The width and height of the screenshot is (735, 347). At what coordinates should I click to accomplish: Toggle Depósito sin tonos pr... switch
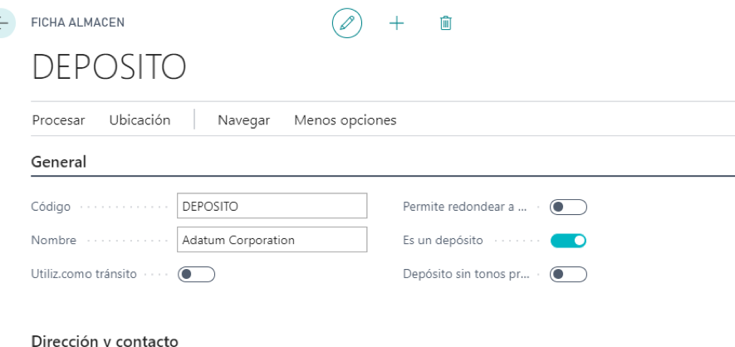coord(568,274)
